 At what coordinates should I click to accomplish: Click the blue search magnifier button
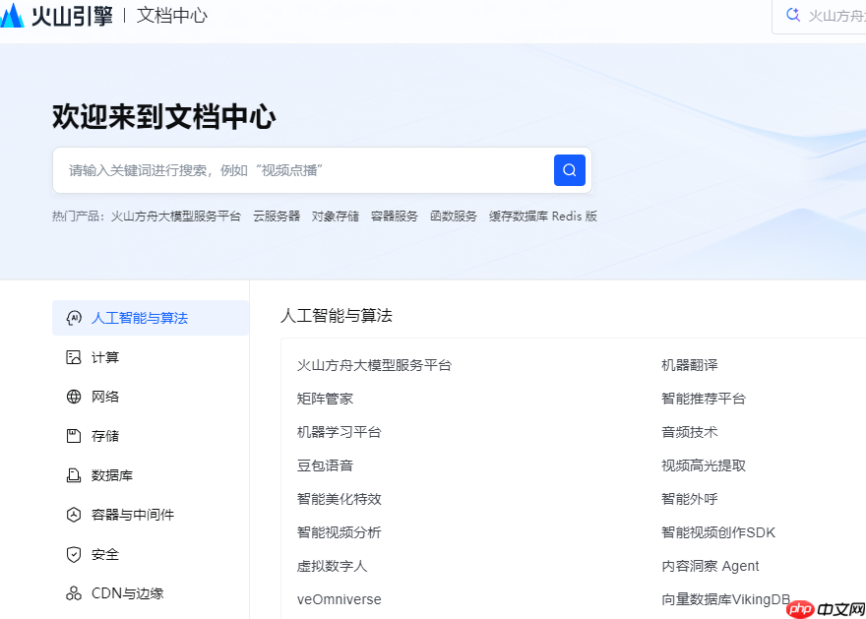coord(570,169)
